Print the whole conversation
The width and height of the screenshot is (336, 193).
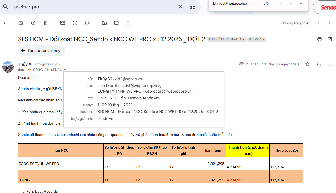point(319,39)
